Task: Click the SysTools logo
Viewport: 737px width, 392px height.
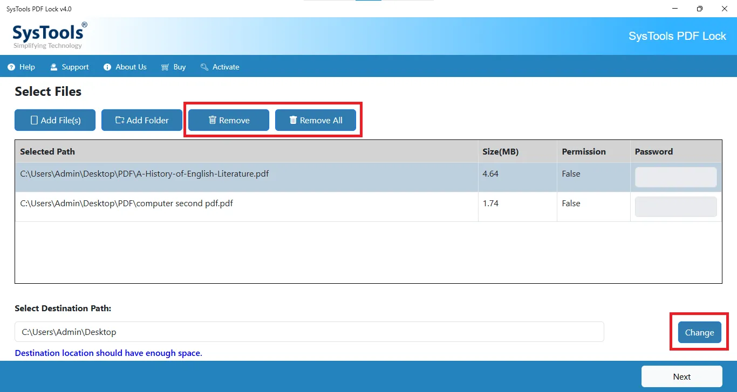Action: 50,36
